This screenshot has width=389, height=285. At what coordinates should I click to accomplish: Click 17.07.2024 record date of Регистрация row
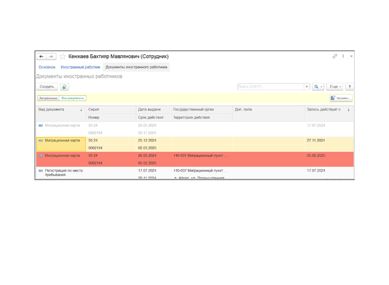coord(316,171)
